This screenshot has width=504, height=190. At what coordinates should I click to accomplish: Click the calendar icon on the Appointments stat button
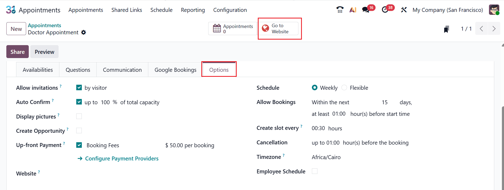[x=217, y=28]
